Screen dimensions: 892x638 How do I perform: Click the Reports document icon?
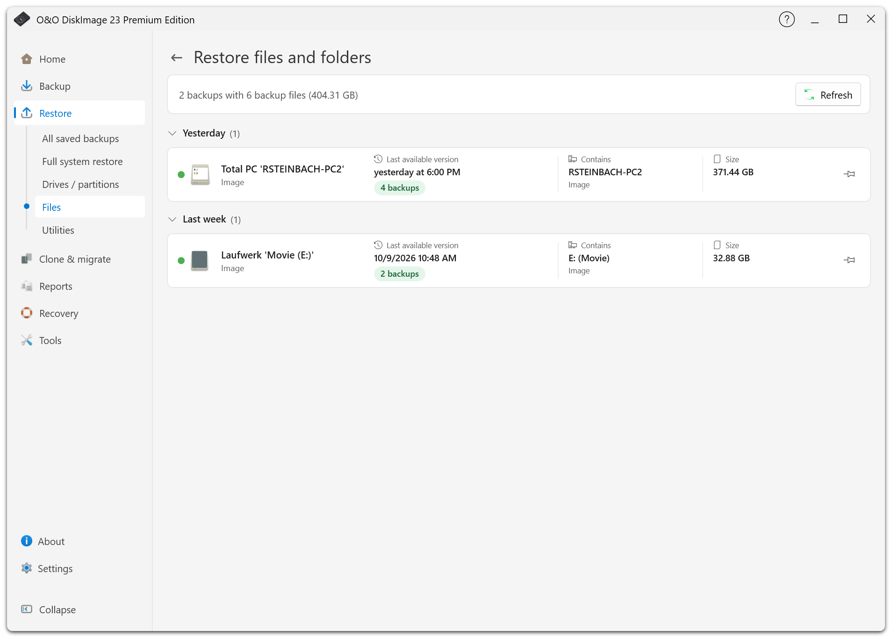(x=27, y=286)
